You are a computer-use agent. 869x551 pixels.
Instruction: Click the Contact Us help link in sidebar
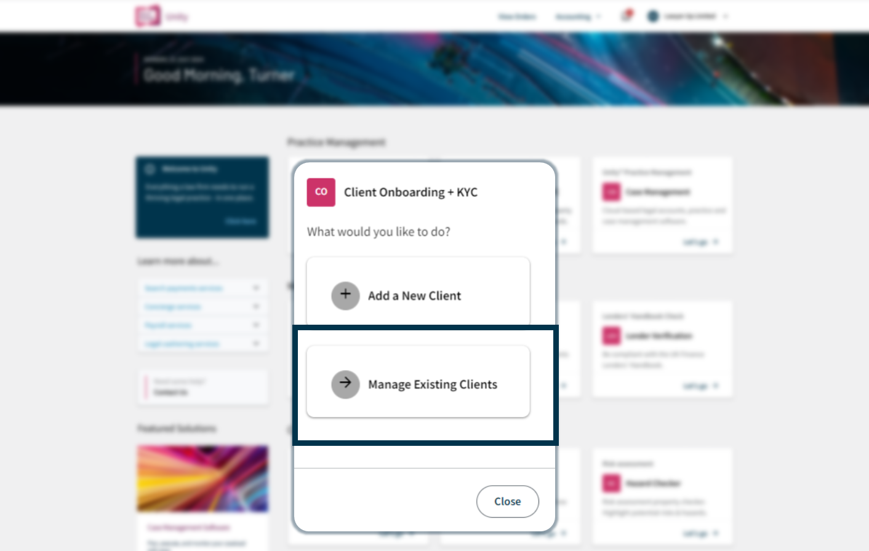coord(170,392)
